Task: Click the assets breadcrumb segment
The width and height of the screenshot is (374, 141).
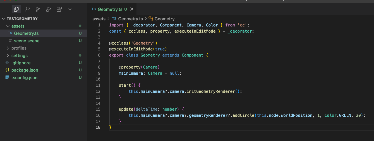Action: 99,19
